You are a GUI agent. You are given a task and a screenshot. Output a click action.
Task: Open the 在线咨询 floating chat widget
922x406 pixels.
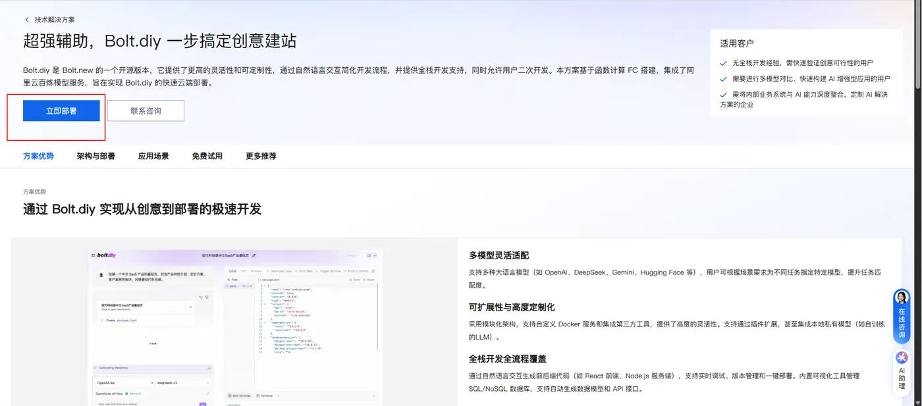pyautogui.click(x=902, y=317)
